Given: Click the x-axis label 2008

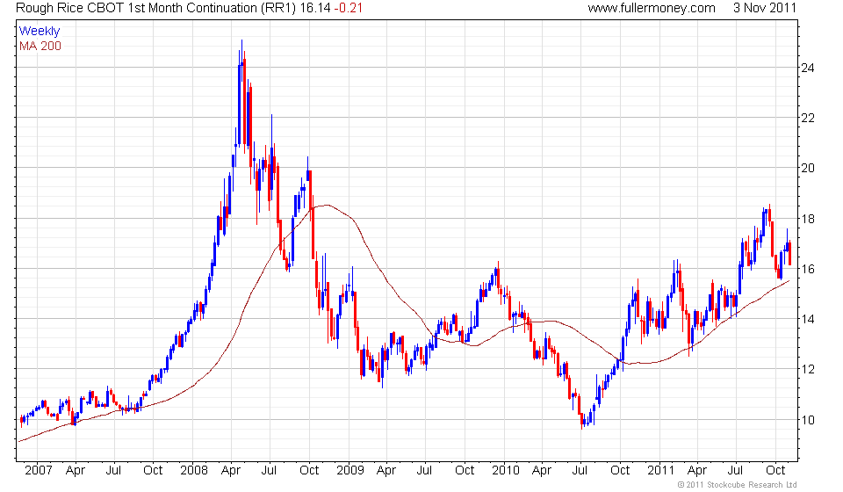Looking at the screenshot, I should (x=194, y=470).
